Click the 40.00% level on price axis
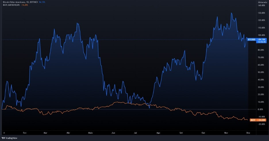The height and width of the screenshot is (141, 269). pos(261,80)
